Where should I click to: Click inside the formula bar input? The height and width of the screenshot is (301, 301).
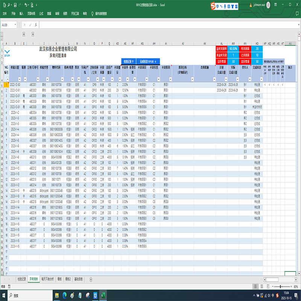[x=169, y=25]
